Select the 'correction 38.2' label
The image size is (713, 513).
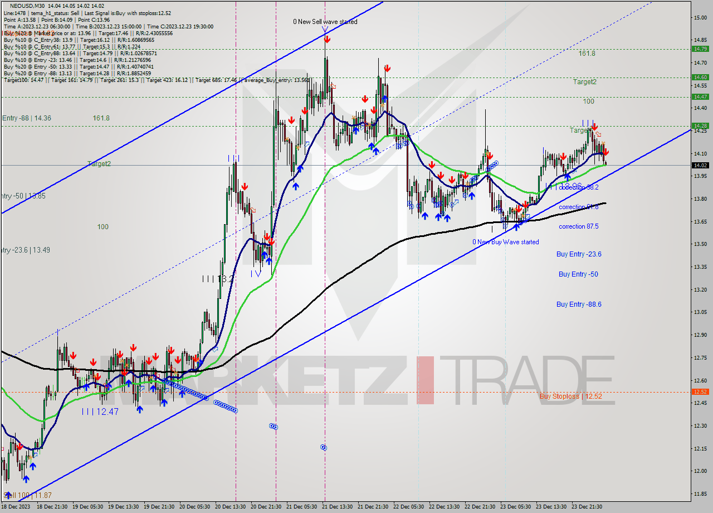point(579,187)
